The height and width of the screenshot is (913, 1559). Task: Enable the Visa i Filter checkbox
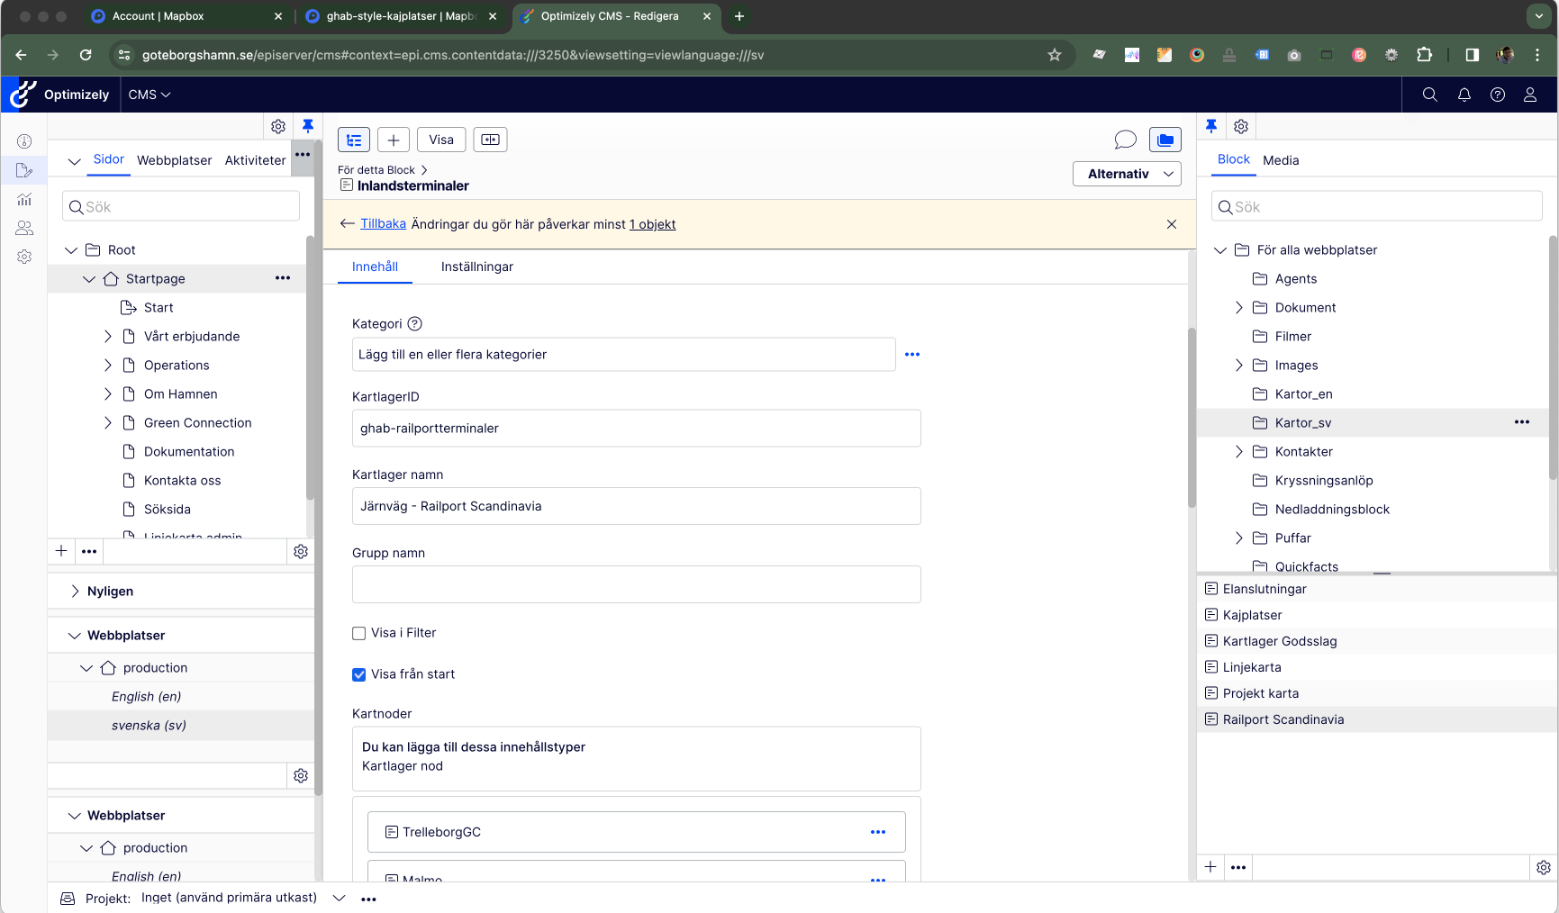pos(359,633)
